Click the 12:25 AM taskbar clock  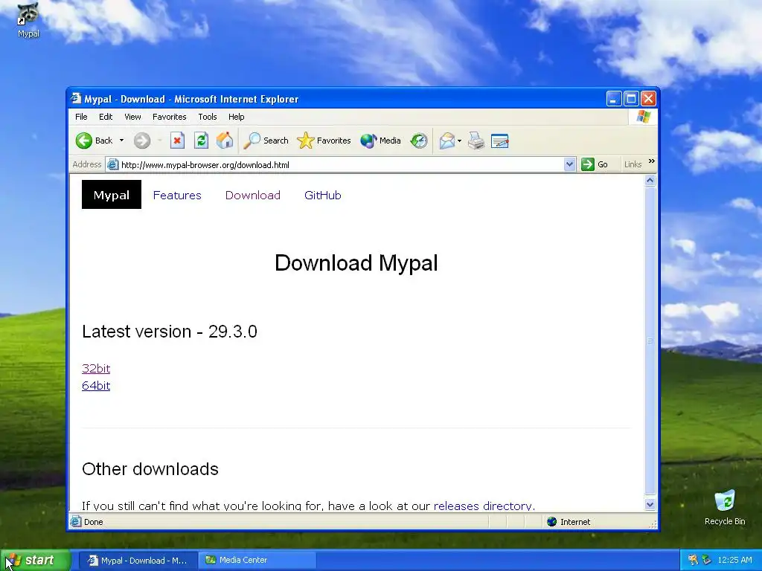734,561
